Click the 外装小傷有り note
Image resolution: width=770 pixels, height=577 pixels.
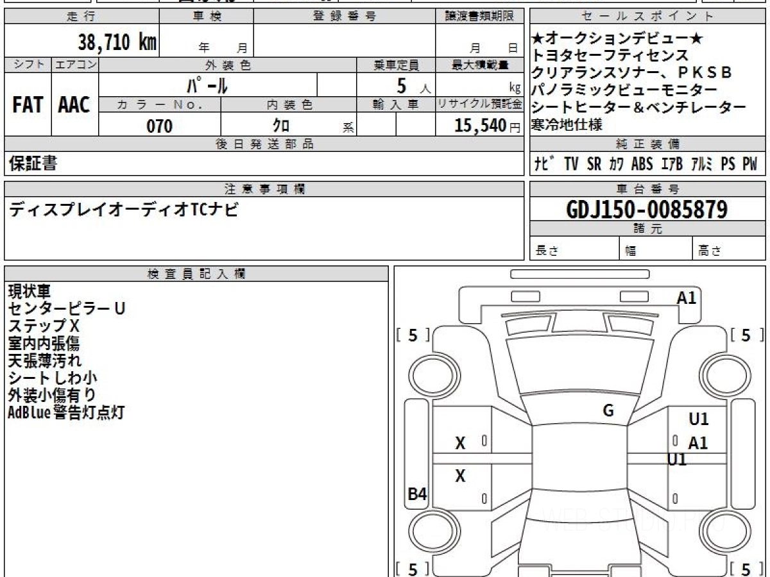[53, 395]
